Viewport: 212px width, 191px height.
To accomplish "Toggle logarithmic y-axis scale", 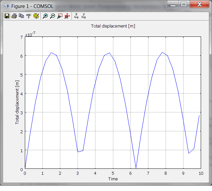I will tap(83, 16).
